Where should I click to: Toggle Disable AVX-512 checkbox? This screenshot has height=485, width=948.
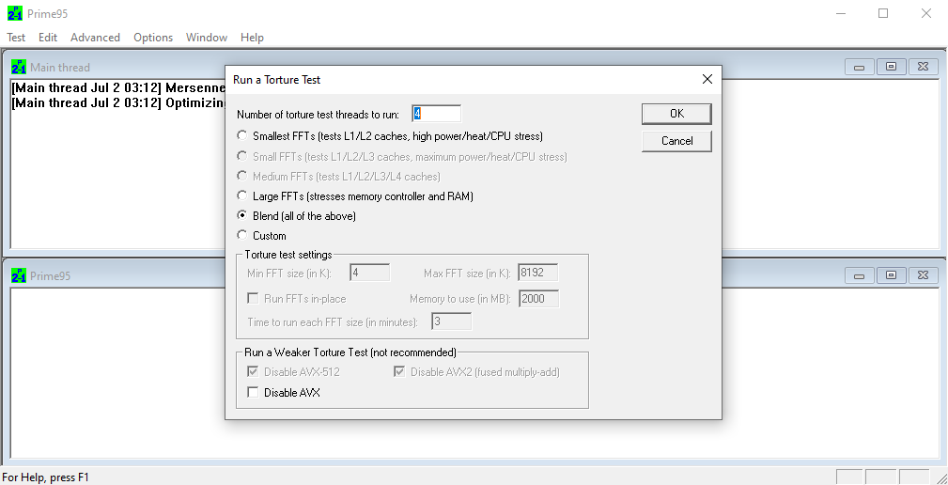tap(294, 372)
